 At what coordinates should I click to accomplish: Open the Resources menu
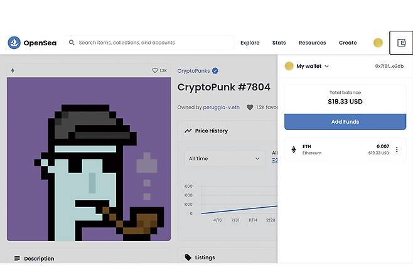point(313,43)
